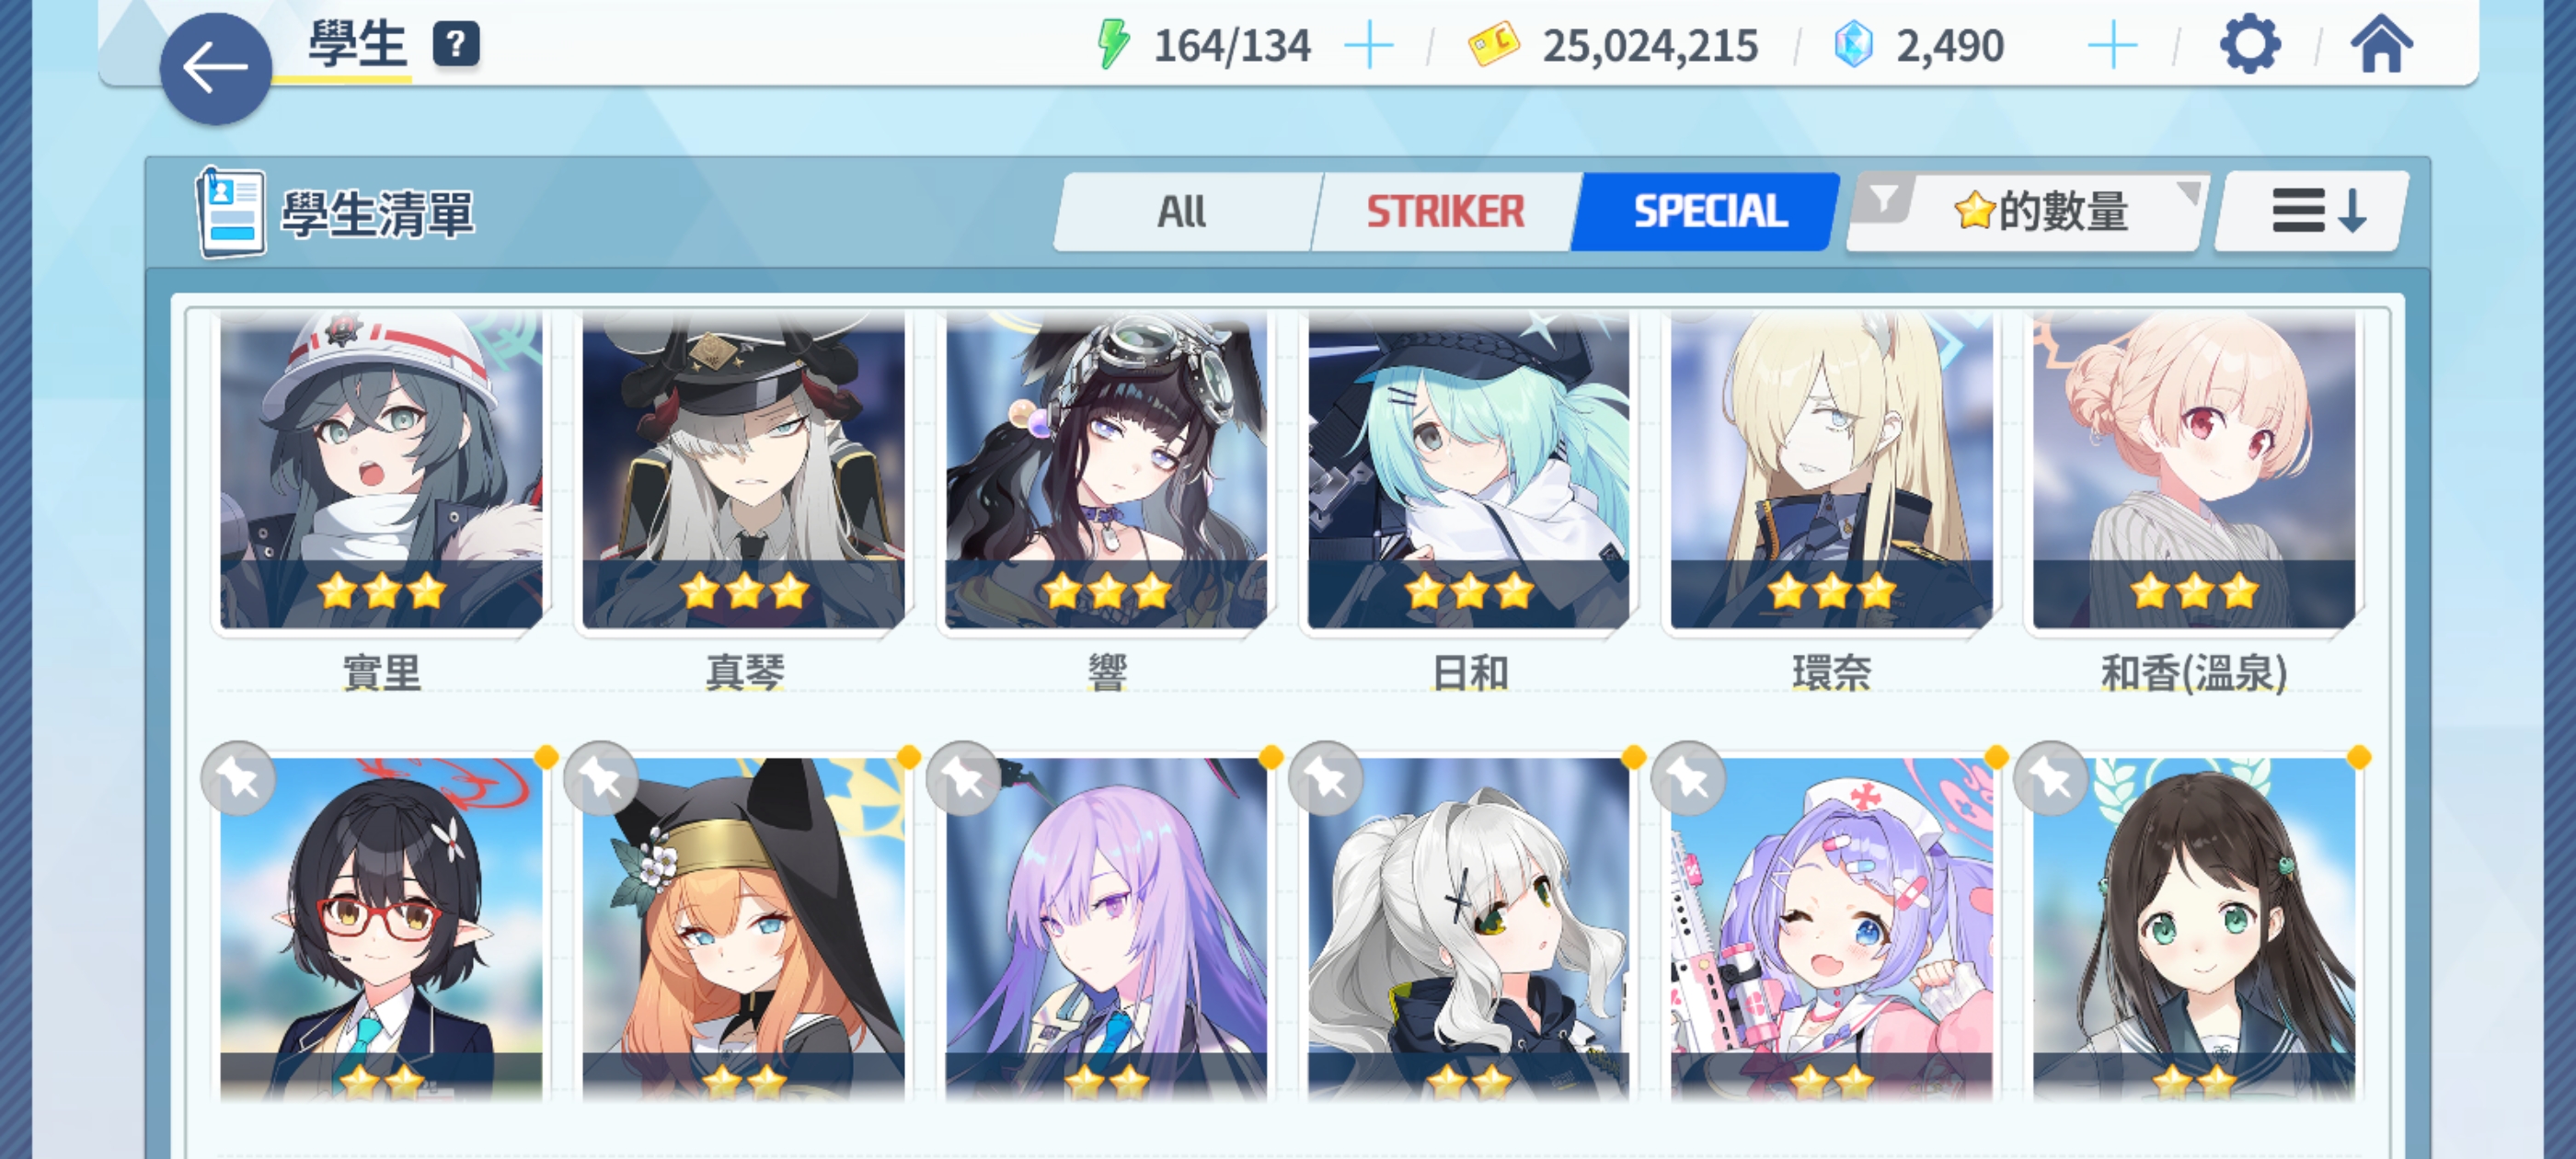Select the SPECIAL tab
Viewport: 2576px width, 1159px height.
tap(1709, 211)
